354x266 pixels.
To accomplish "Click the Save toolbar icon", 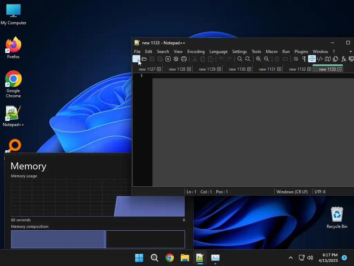I will click(x=152, y=59).
